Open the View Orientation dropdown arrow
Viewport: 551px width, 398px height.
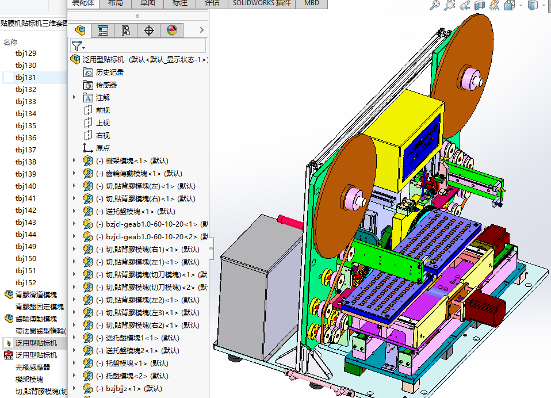pyautogui.click(x=521, y=6)
